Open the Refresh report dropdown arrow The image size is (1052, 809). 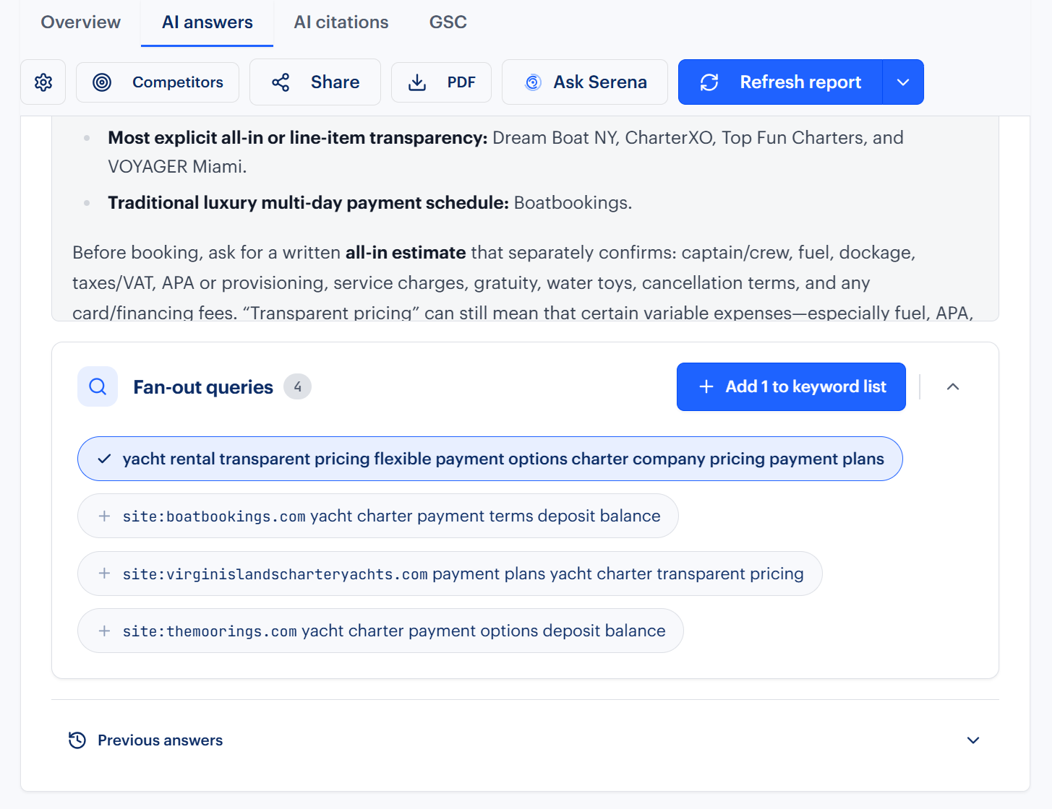pyautogui.click(x=903, y=82)
